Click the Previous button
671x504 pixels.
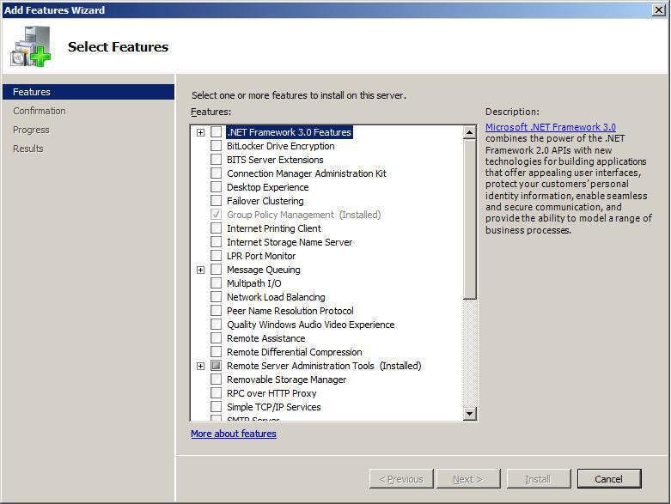click(401, 479)
